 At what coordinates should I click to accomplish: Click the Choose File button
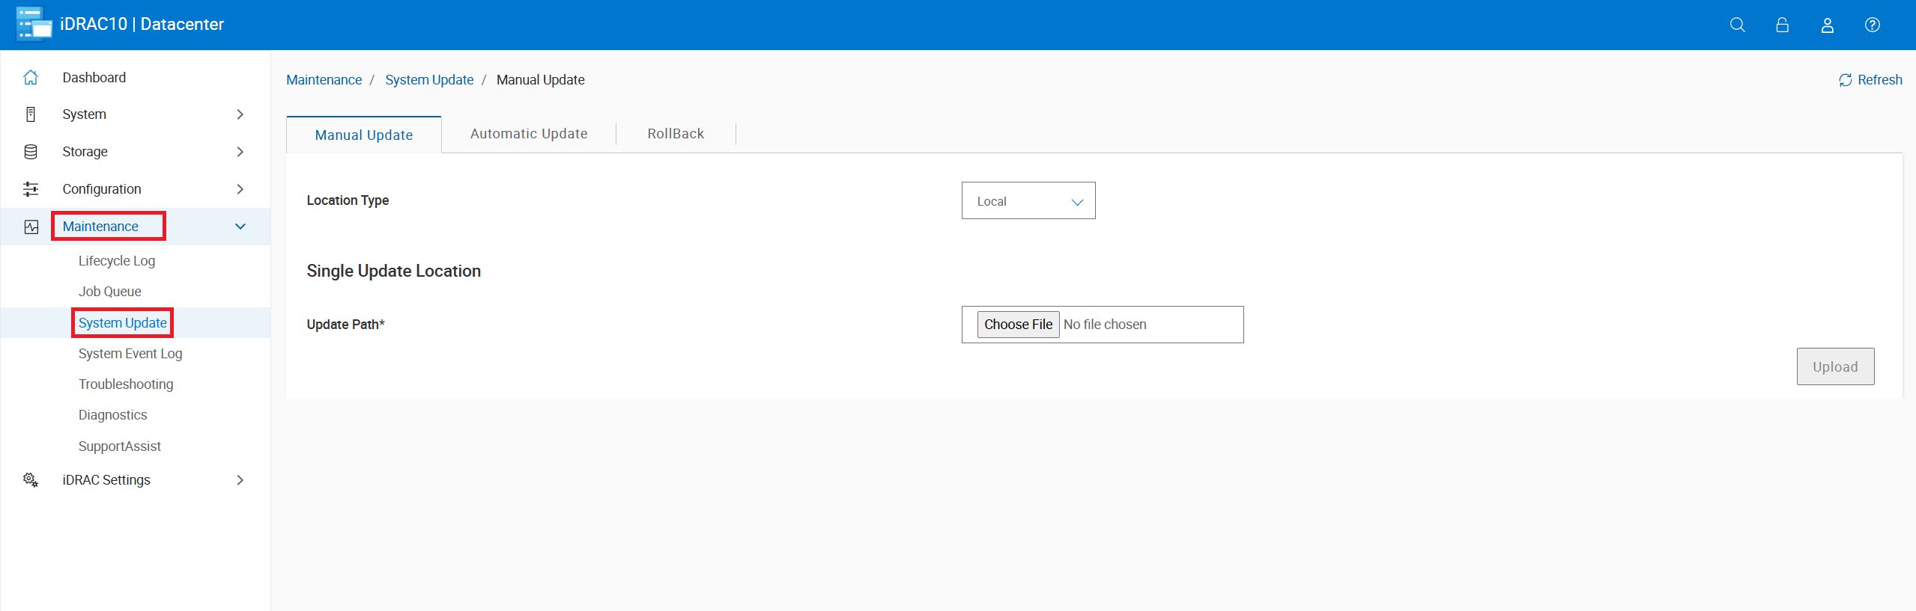(1019, 325)
